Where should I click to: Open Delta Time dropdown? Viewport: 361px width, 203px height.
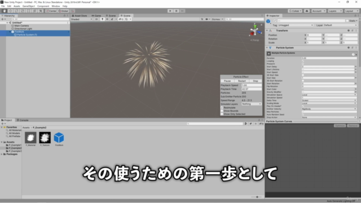[329, 100]
